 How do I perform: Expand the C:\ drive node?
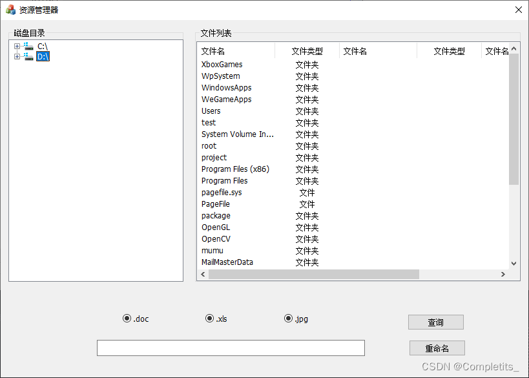(x=17, y=47)
